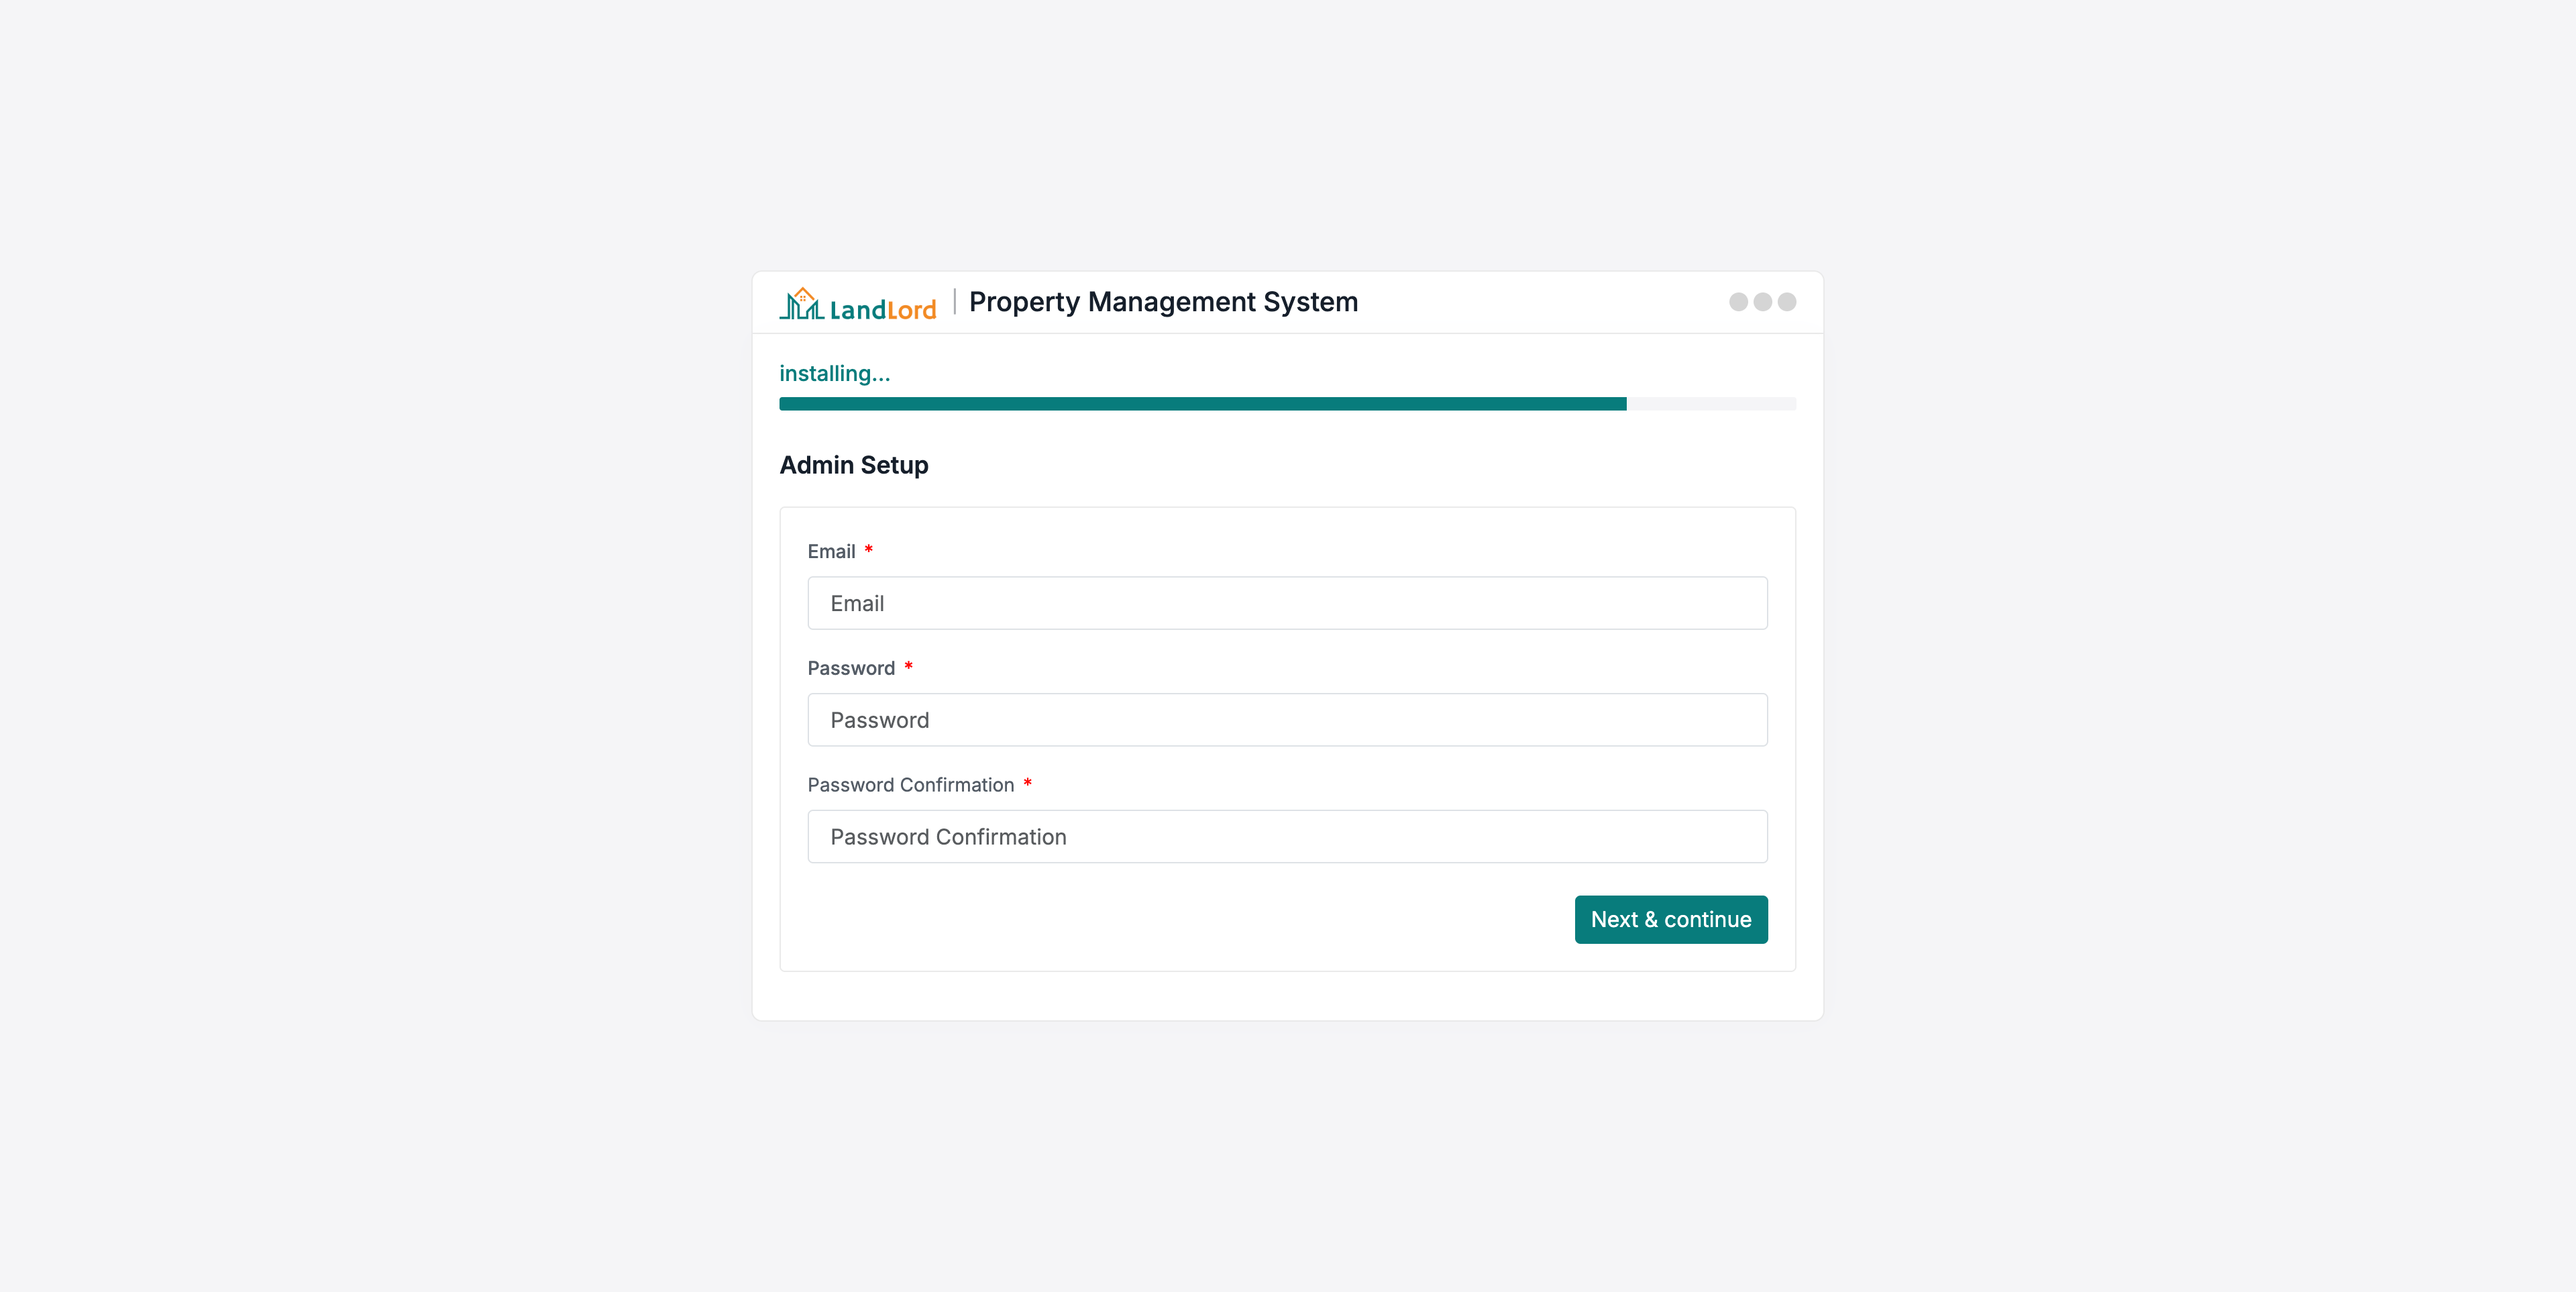Click red asterisk next to Email label
This screenshot has width=2576, height=1292.
click(869, 549)
